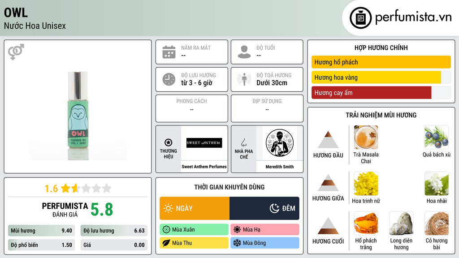Open the Hổ phách trắng note image
The width and height of the screenshot is (459, 258).
pos(366,223)
